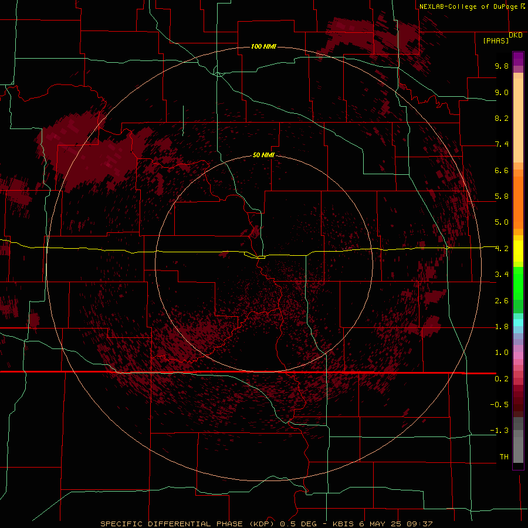528x528 pixels.
Task: Click the 1.8 value on the scale
Action: pos(502,327)
